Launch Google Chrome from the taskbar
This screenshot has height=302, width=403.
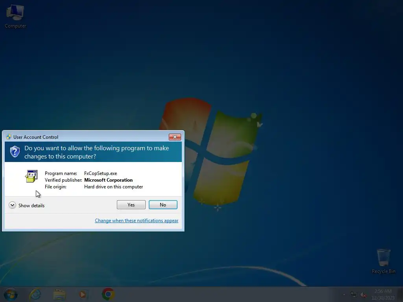(108, 294)
